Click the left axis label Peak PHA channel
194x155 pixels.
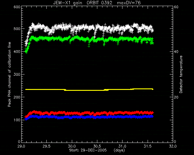click(x=9, y=74)
